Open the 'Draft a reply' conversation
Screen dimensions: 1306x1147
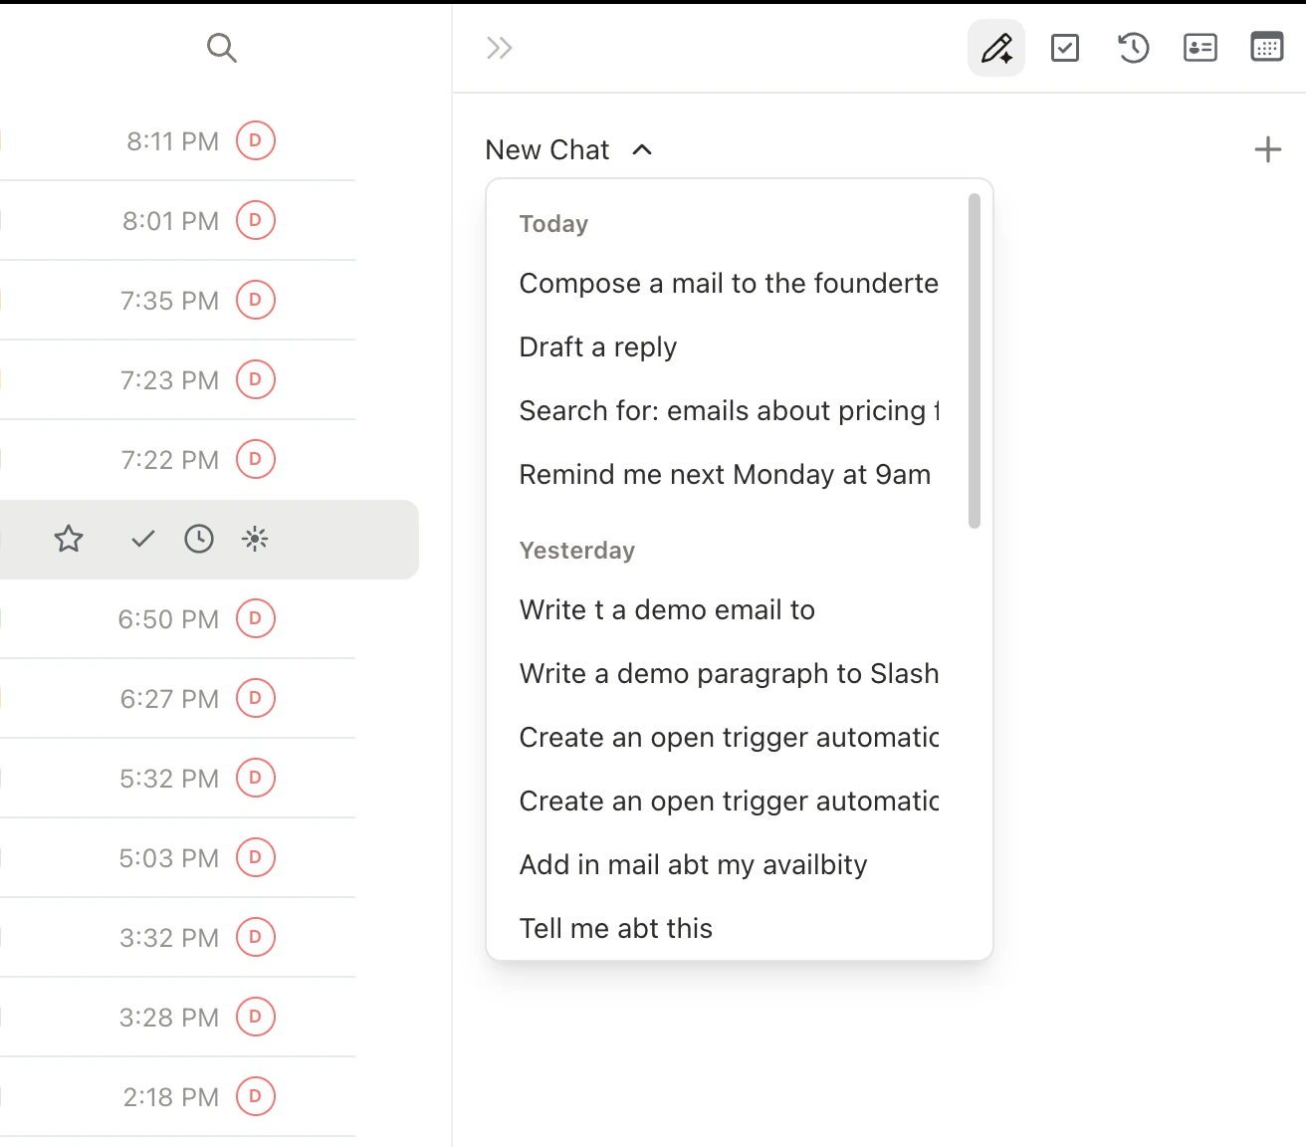click(x=597, y=346)
